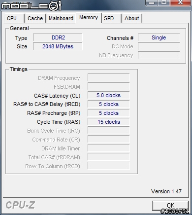Click the Memory tab
The width and height of the screenshot is (192, 215).
(x=89, y=18)
